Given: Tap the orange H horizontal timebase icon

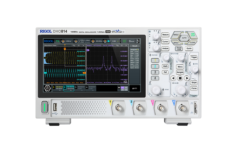Looking at the screenshot, I should click(63, 41).
